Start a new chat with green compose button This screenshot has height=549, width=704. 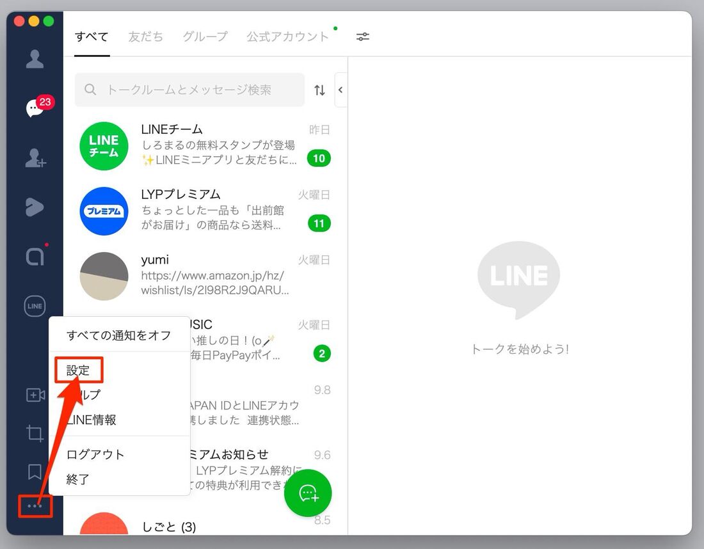(308, 493)
